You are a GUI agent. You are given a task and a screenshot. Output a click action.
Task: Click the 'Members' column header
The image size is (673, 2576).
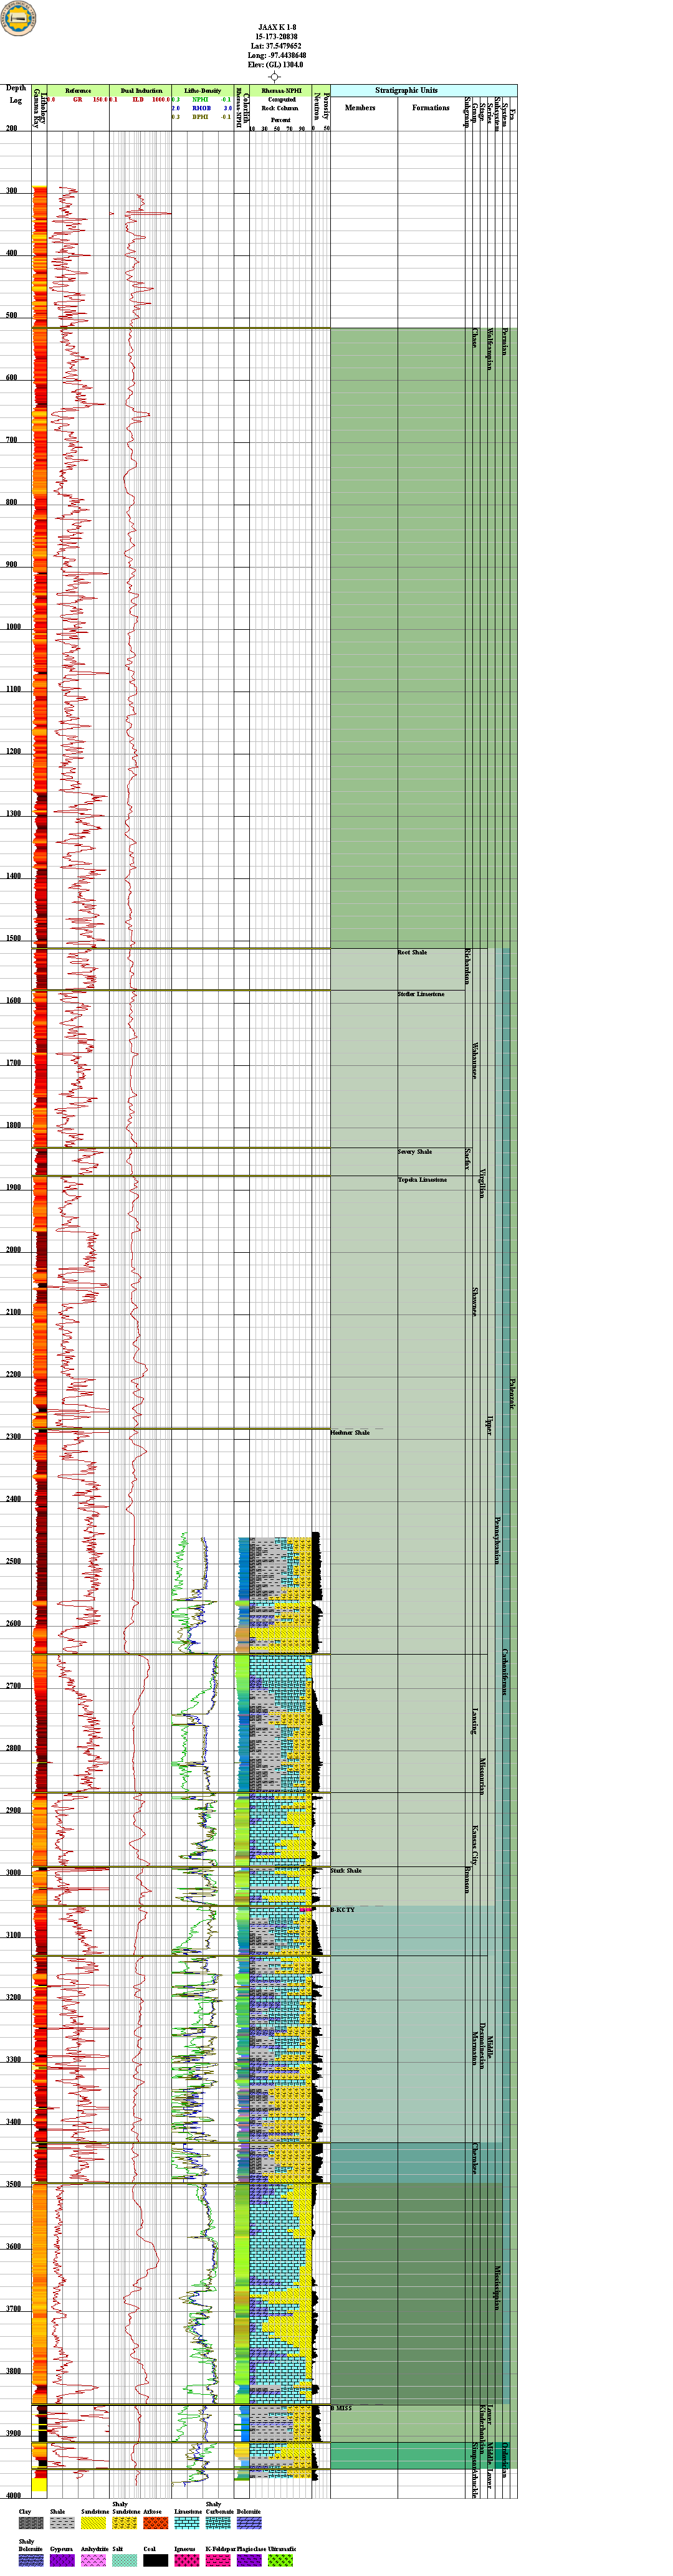pyautogui.click(x=360, y=107)
